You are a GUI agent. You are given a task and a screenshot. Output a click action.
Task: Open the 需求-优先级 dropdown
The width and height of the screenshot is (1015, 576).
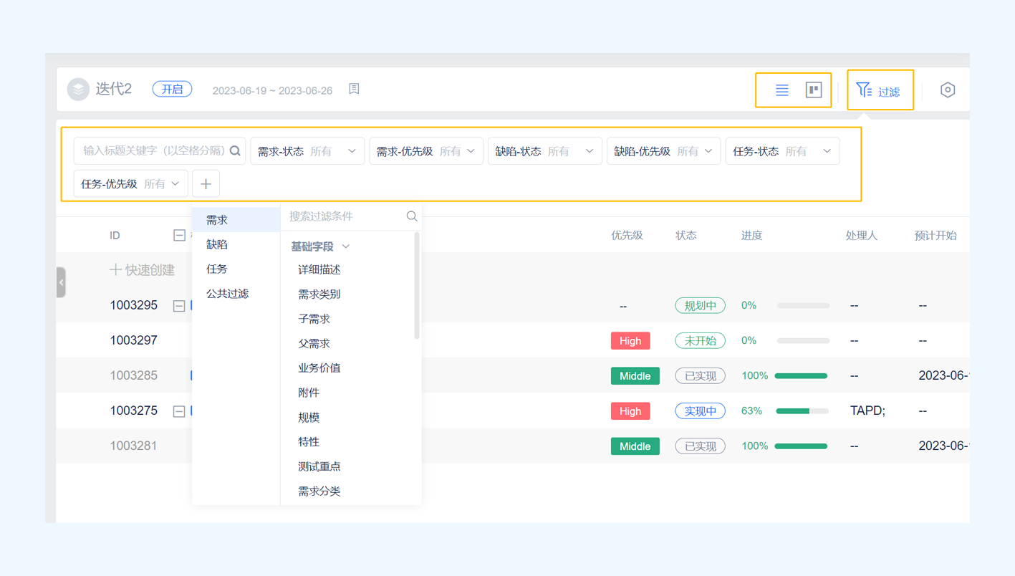click(426, 151)
